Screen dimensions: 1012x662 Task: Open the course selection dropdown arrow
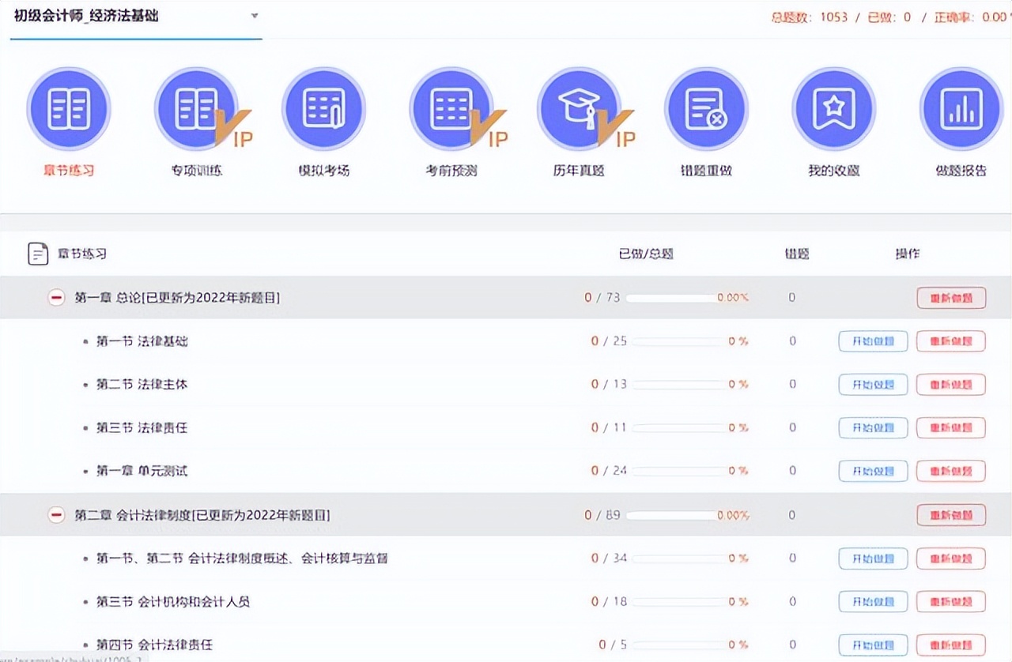point(254,16)
